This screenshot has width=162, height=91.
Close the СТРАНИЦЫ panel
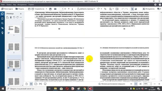(x=21, y=14)
